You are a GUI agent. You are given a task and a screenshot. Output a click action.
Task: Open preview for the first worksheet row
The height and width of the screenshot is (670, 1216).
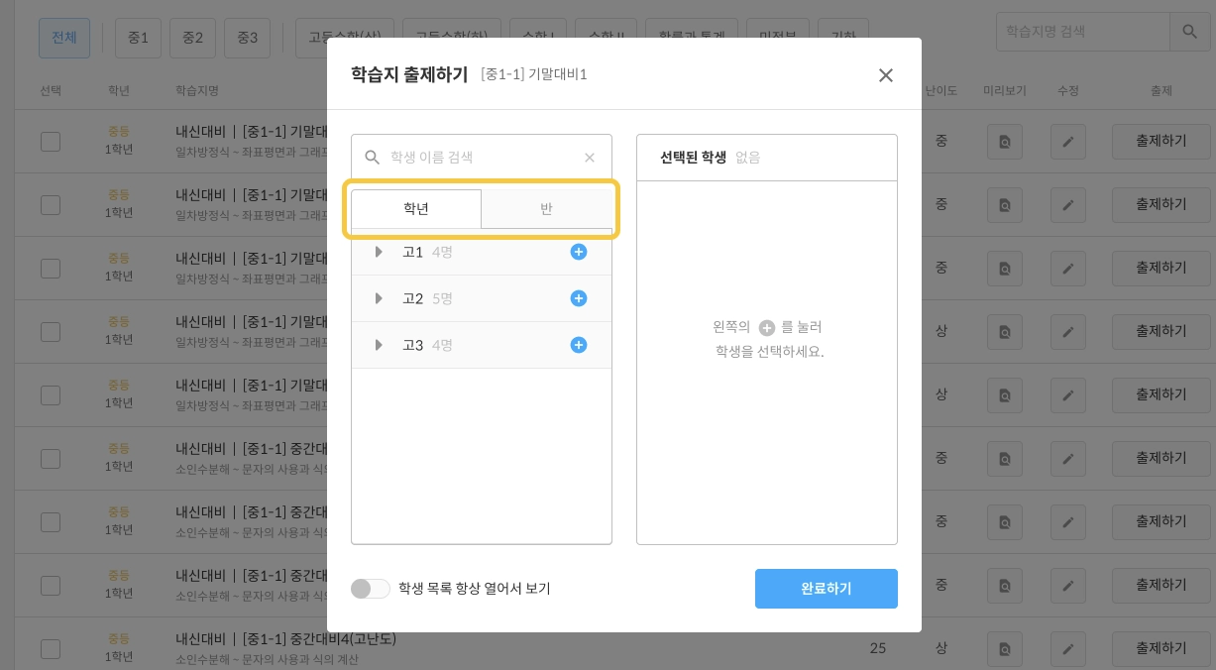pyautogui.click(x=1005, y=142)
